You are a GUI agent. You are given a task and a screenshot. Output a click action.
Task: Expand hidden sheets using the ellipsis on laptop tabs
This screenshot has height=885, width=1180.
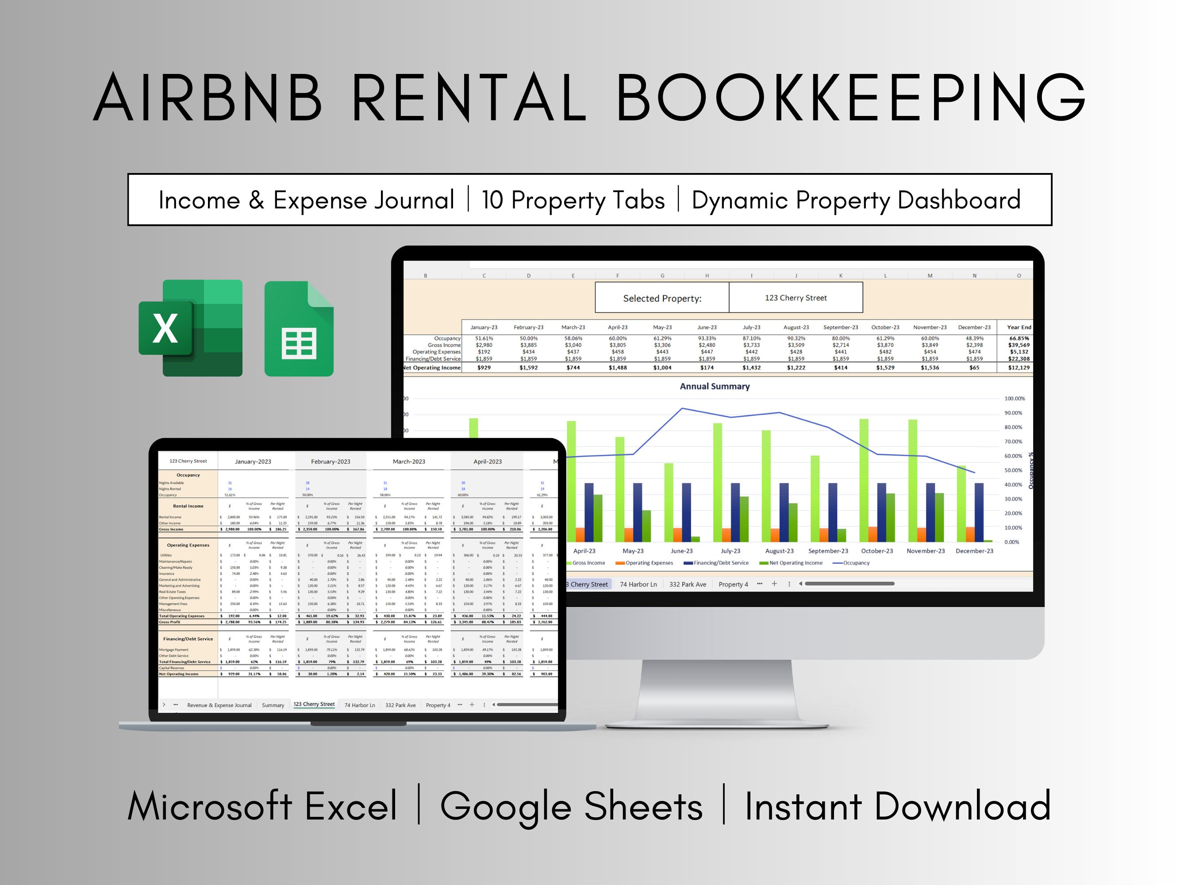[x=460, y=705]
